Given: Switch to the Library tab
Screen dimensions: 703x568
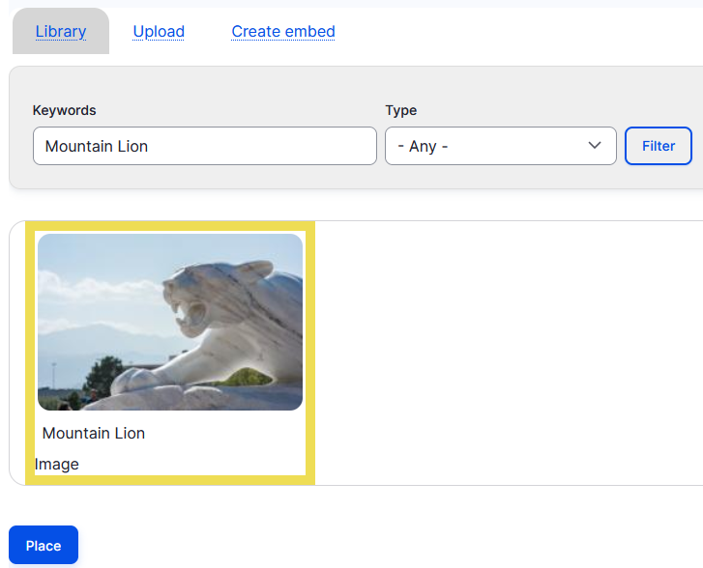Looking at the screenshot, I should point(61,31).
